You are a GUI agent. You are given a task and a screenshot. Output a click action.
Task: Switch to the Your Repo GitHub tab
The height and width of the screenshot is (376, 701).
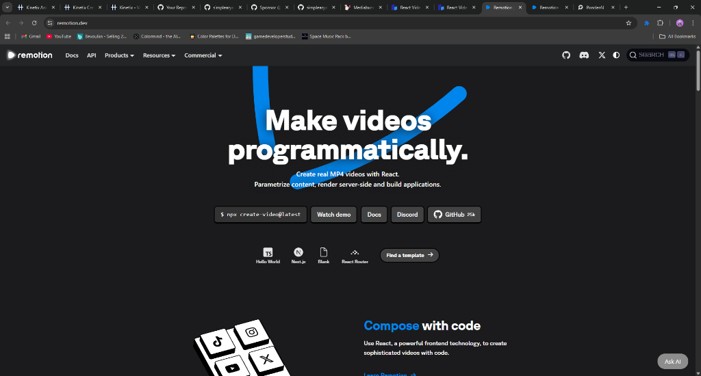[x=176, y=7]
